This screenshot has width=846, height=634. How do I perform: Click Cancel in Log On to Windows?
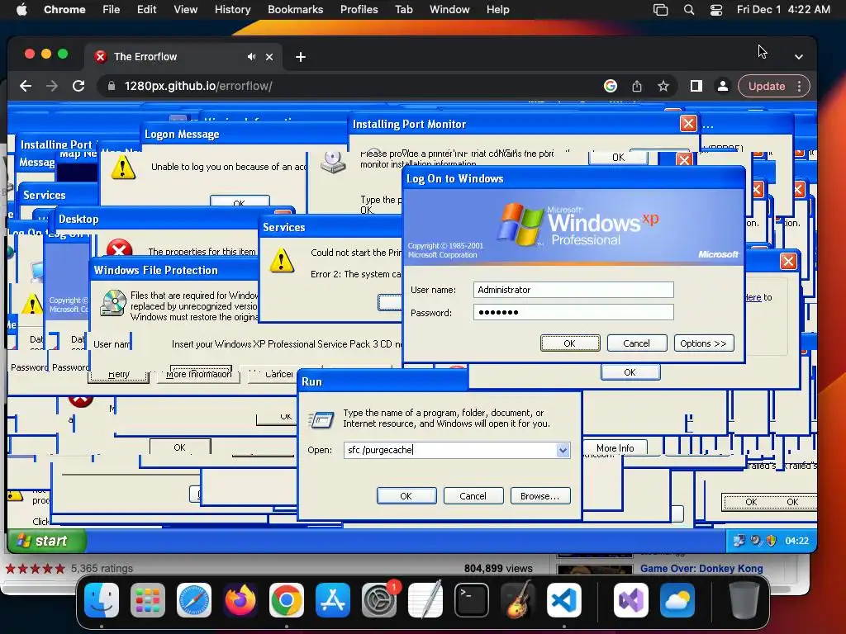(637, 343)
